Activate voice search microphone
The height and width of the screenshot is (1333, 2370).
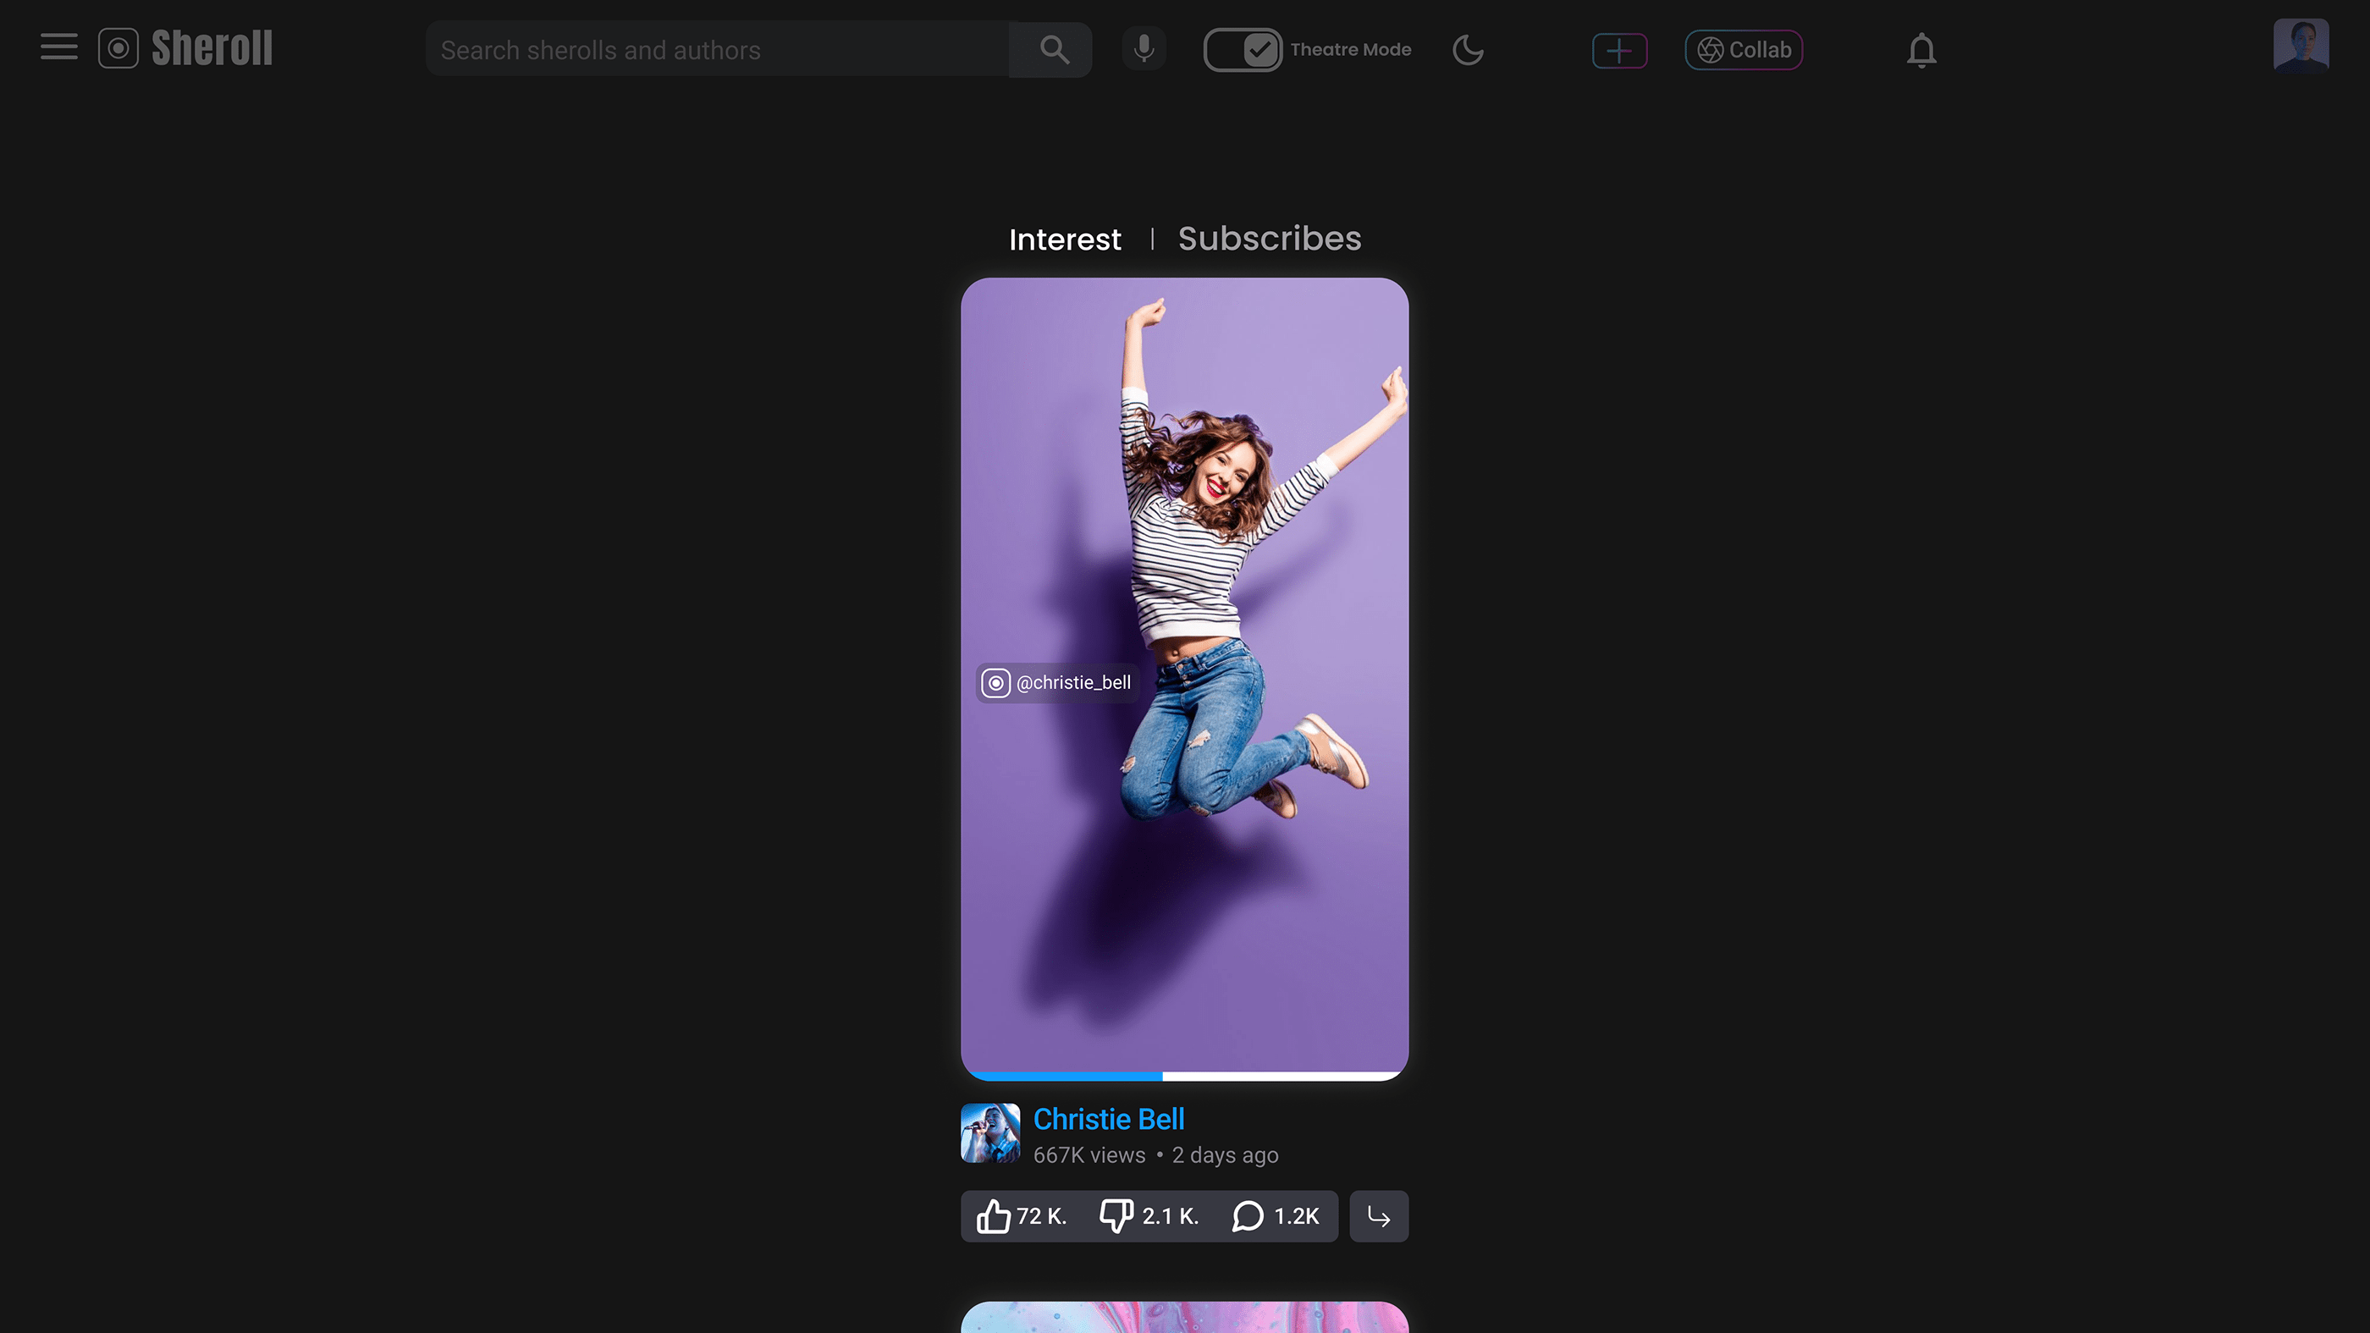[x=1144, y=49]
